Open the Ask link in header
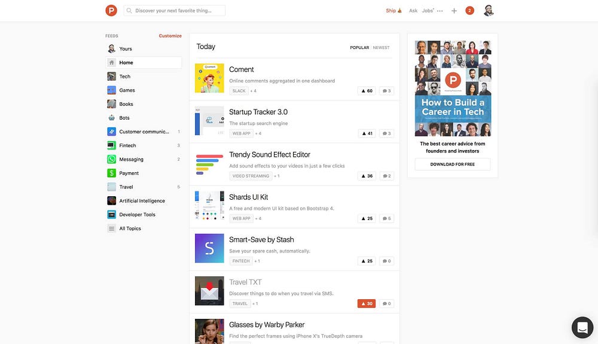The height and width of the screenshot is (344, 598). [413, 11]
